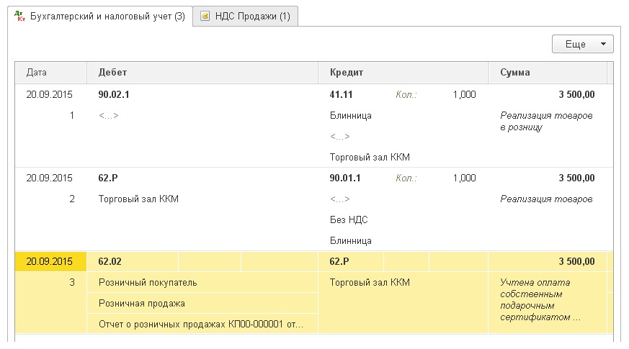Select credit account 90.01.1
The image size is (629, 349).
[x=345, y=178]
